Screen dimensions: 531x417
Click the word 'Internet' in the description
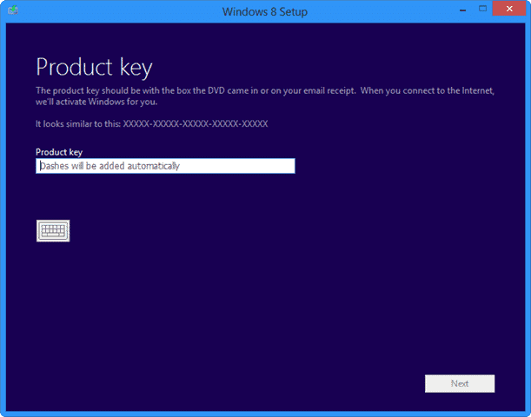pos(474,90)
